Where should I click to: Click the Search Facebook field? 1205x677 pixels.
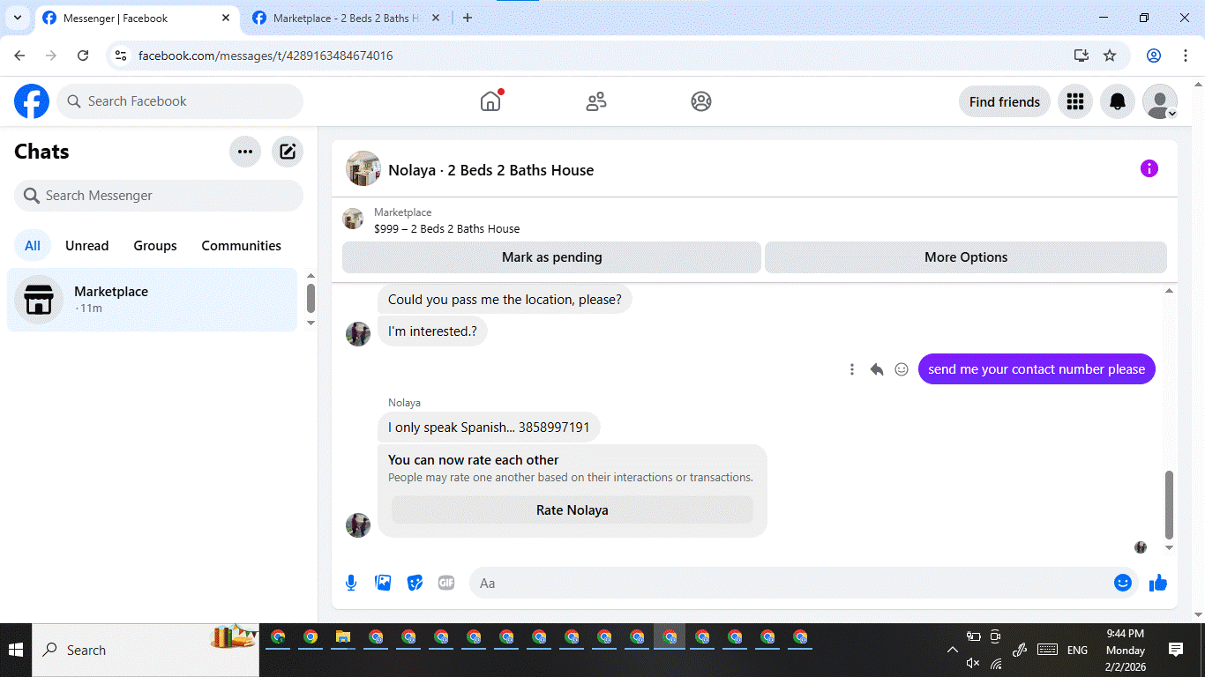pos(180,101)
